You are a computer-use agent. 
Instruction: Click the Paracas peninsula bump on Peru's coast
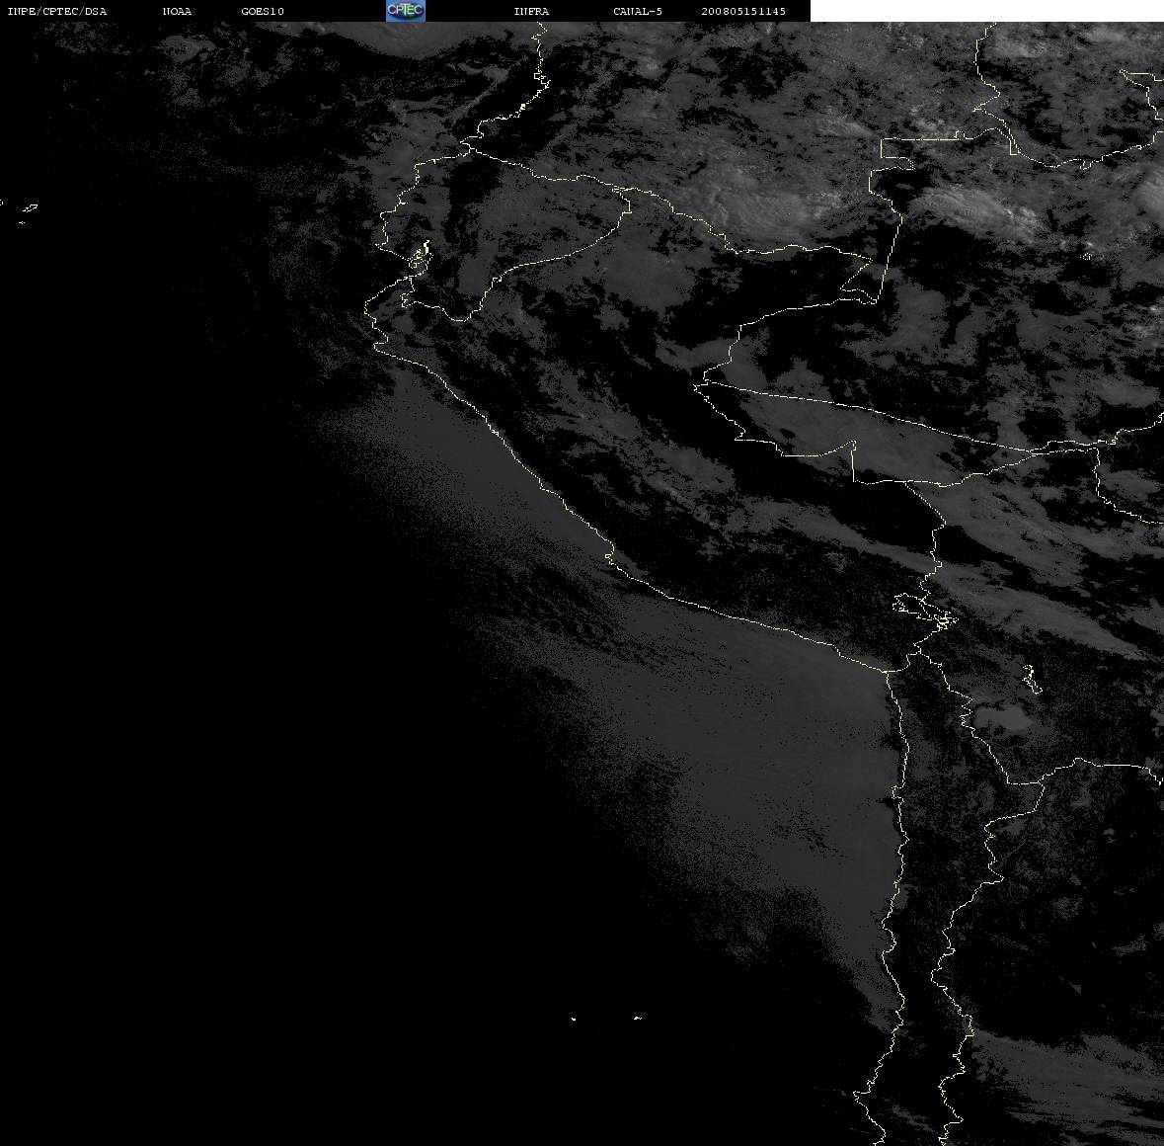point(609,557)
